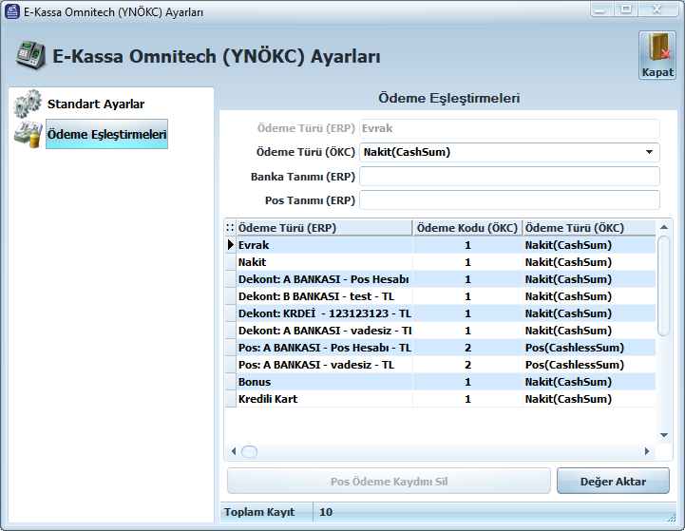Select the Pos: A BANKASI - Pos Hesabı - TL row
The height and width of the screenshot is (531, 685).
[441, 348]
